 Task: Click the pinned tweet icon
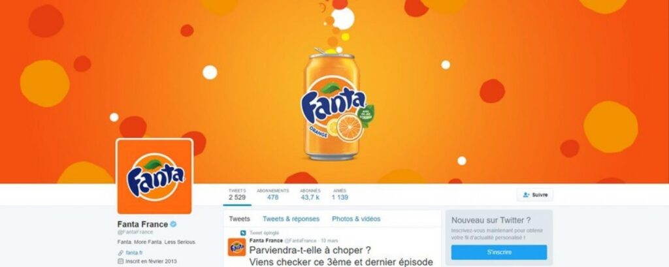(243, 233)
